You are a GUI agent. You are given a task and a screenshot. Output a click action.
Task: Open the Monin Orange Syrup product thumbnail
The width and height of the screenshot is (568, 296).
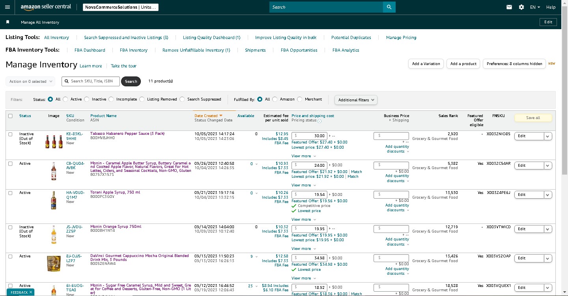click(x=54, y=234)
